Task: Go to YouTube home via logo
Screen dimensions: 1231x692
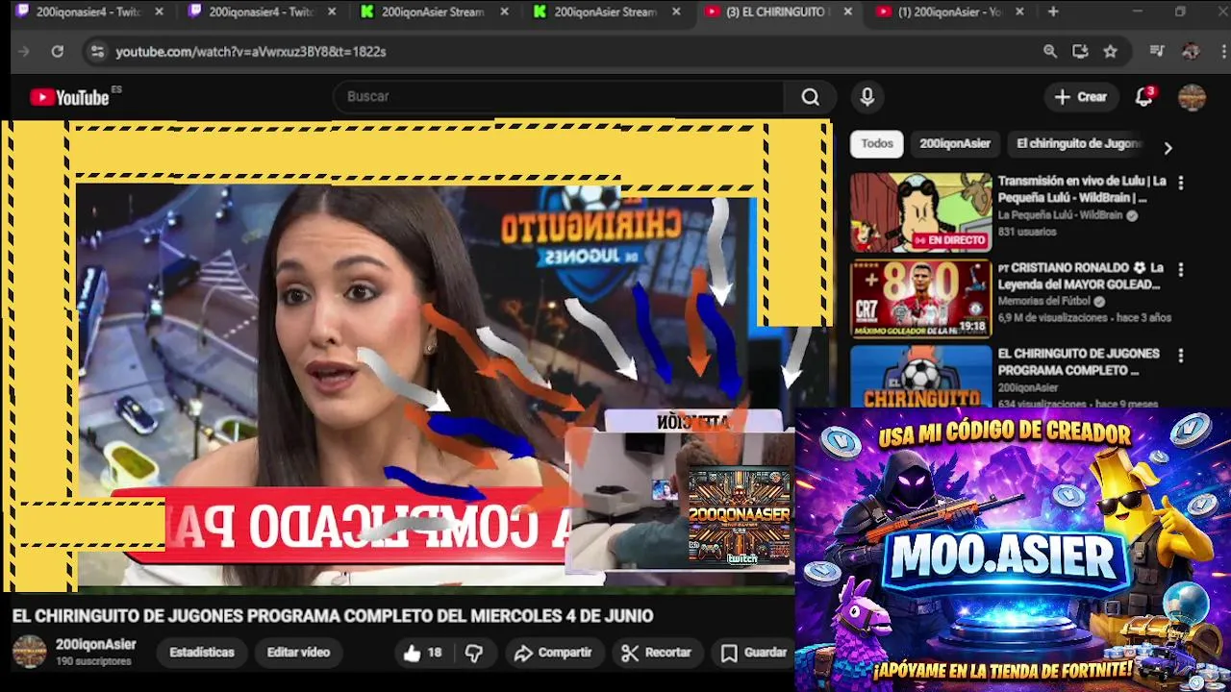Action: pyautogui.click(x=69, y=97)
